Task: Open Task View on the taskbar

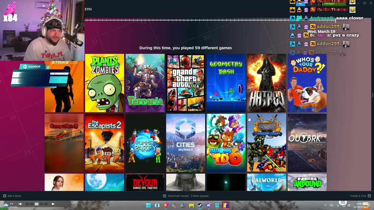Action: point(157,205)
